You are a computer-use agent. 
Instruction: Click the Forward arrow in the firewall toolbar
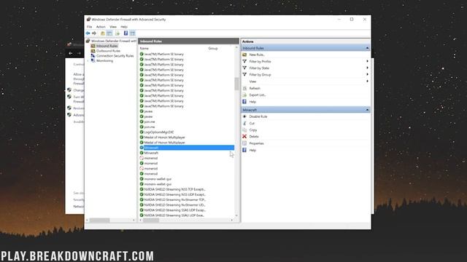94,33
